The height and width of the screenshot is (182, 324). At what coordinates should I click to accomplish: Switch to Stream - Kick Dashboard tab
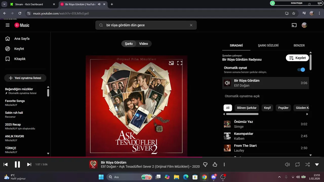(x=32, y=4)
